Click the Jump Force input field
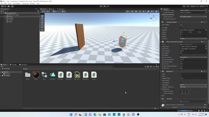The height and width of the screenshot is (117, 209). click(x=193, y=68)
